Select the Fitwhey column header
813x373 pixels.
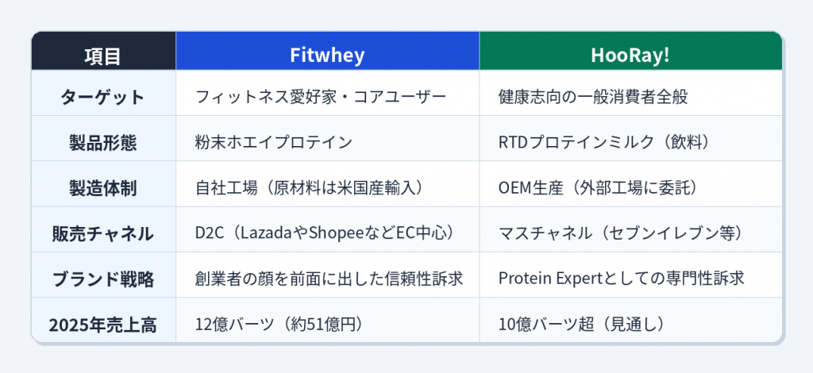click(326, 56)
